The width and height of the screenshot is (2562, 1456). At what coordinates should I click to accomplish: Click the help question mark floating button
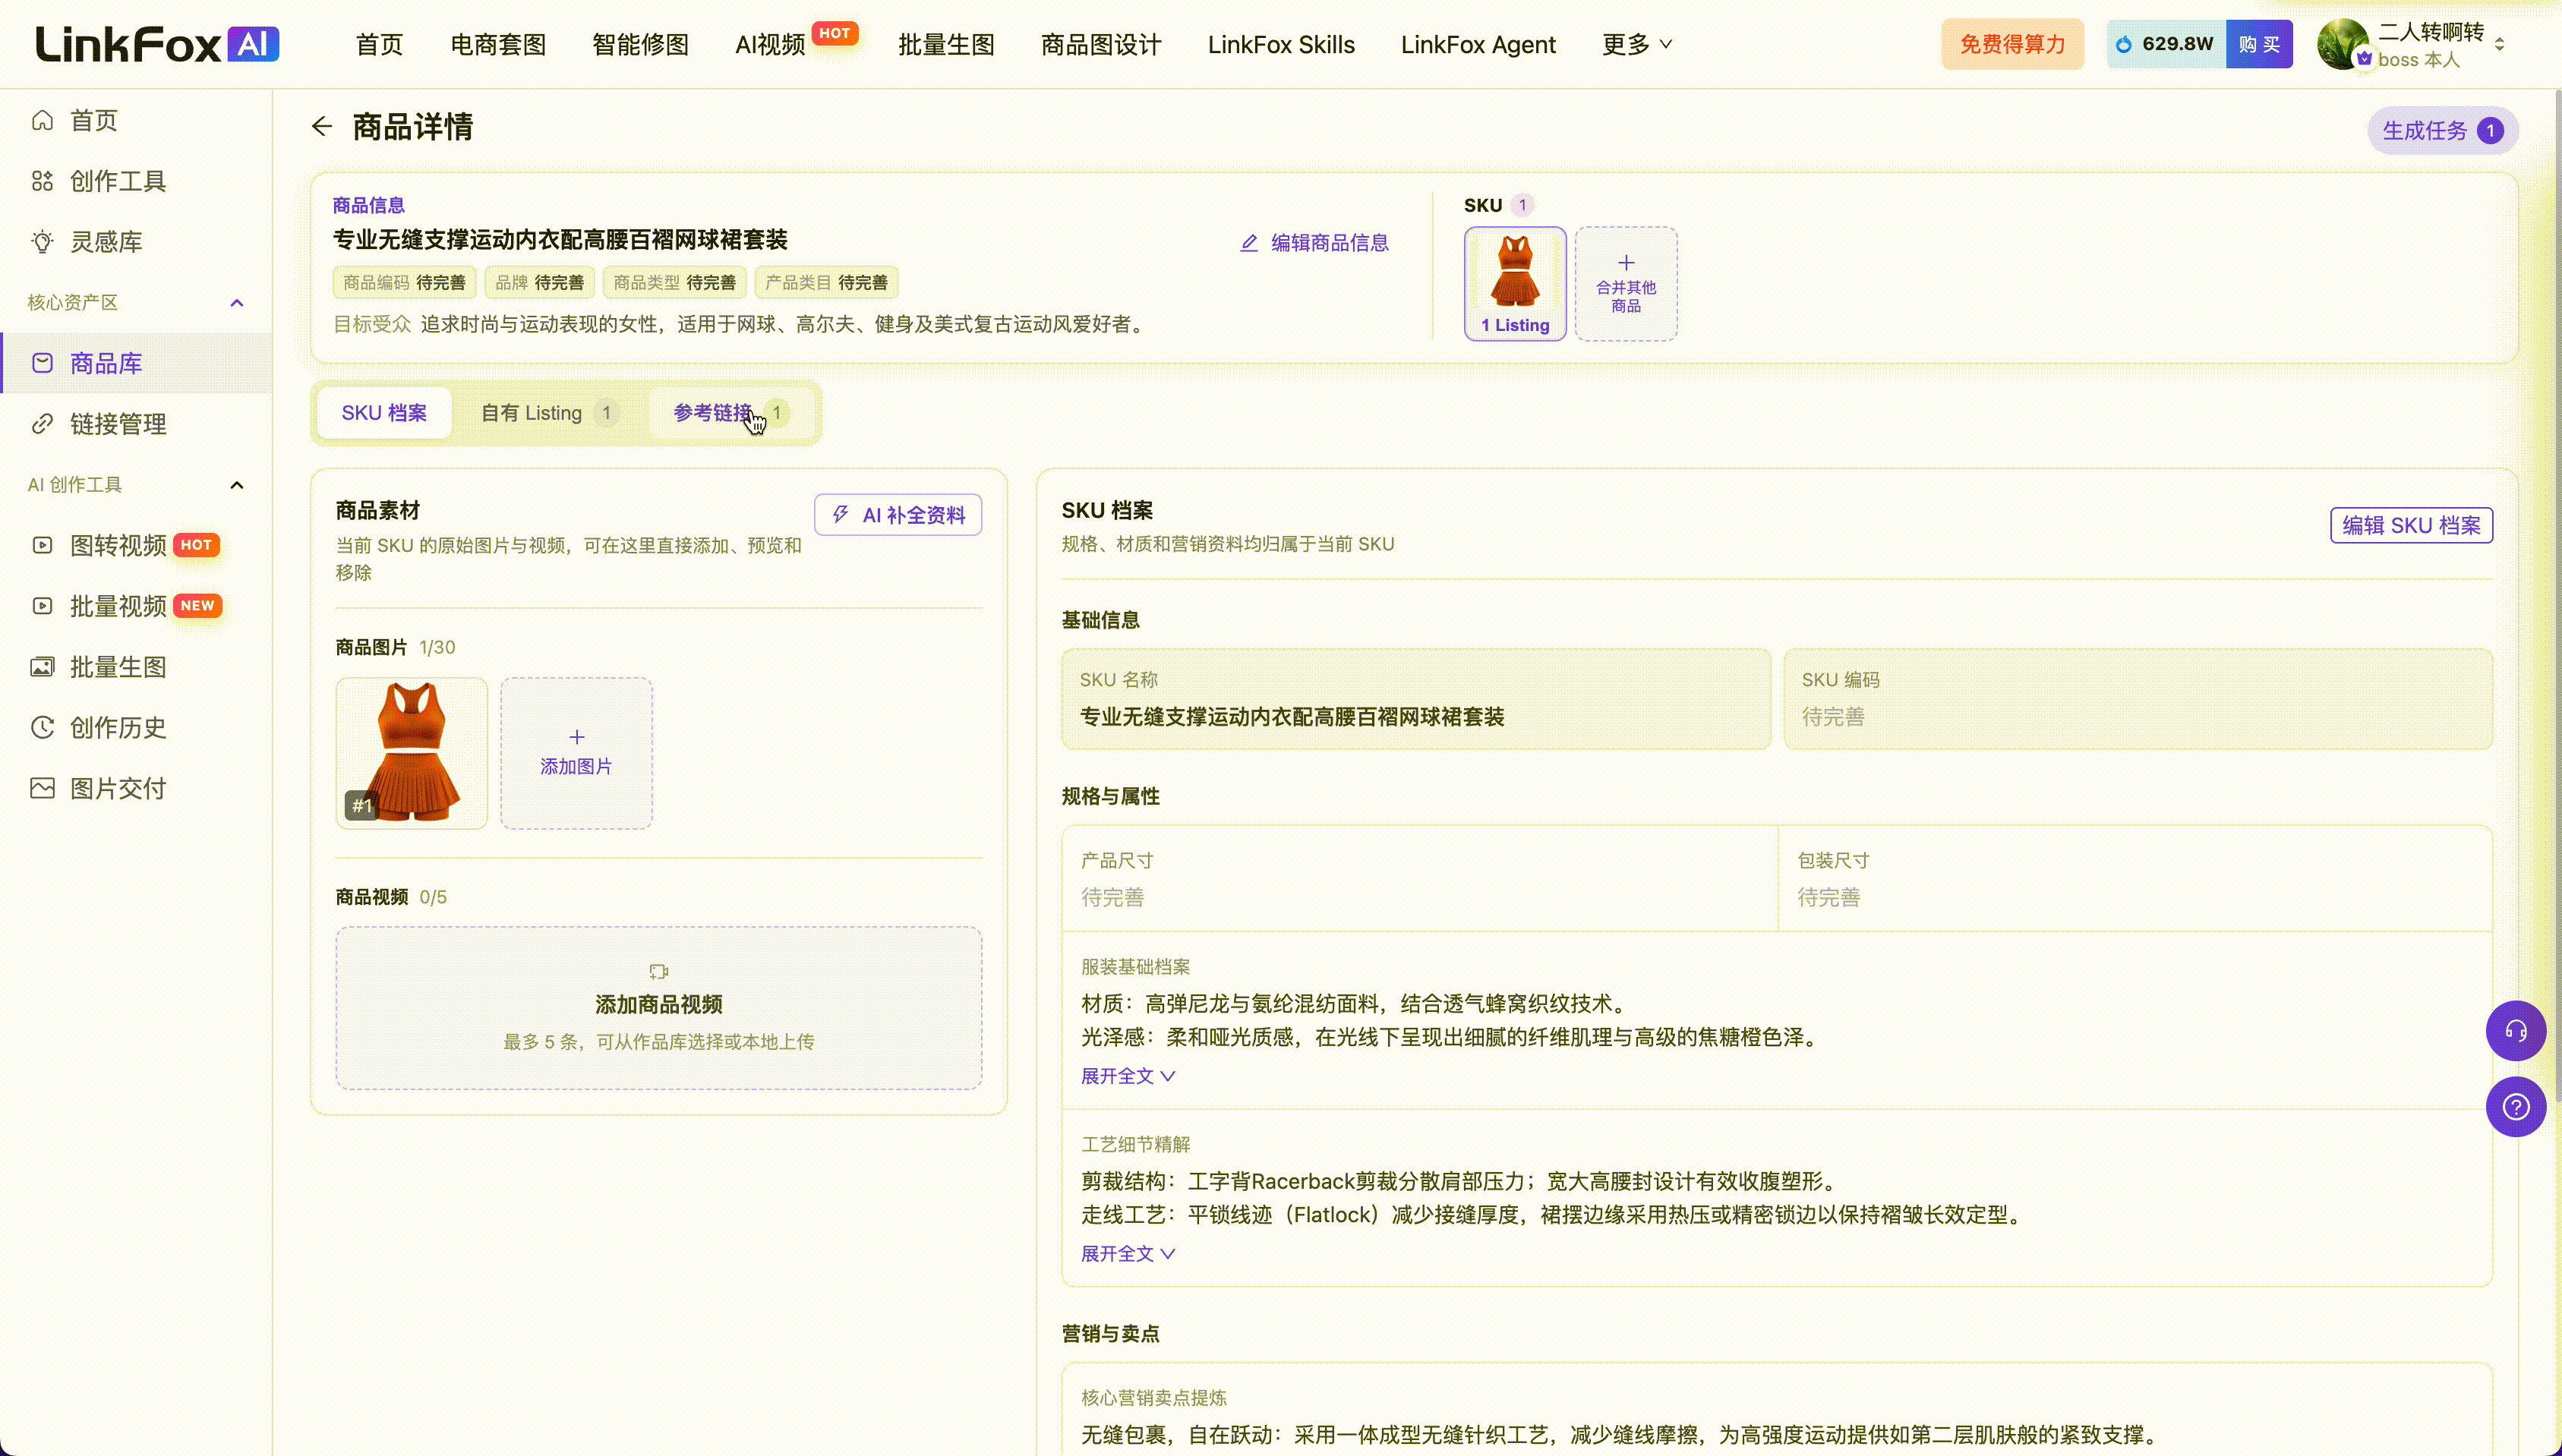(x=2515, y=1107)
